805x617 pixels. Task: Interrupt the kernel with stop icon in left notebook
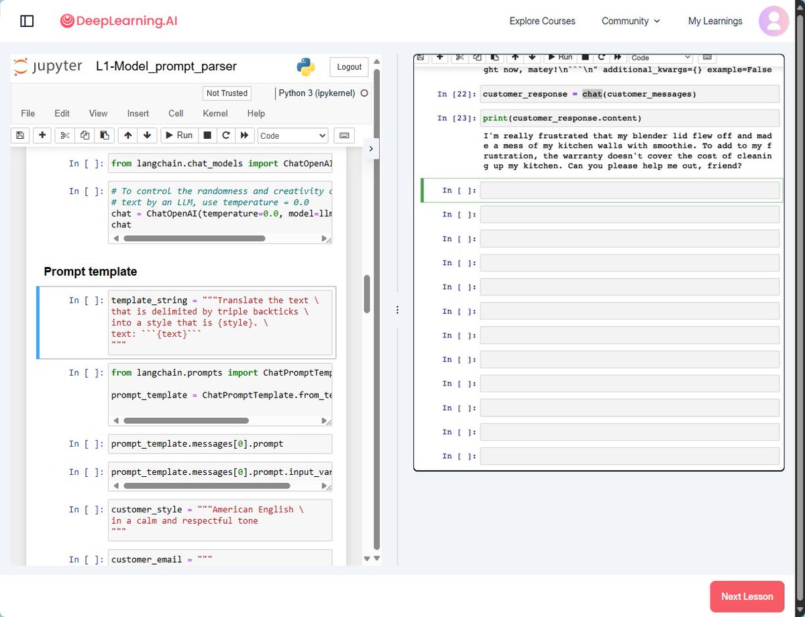207,135
